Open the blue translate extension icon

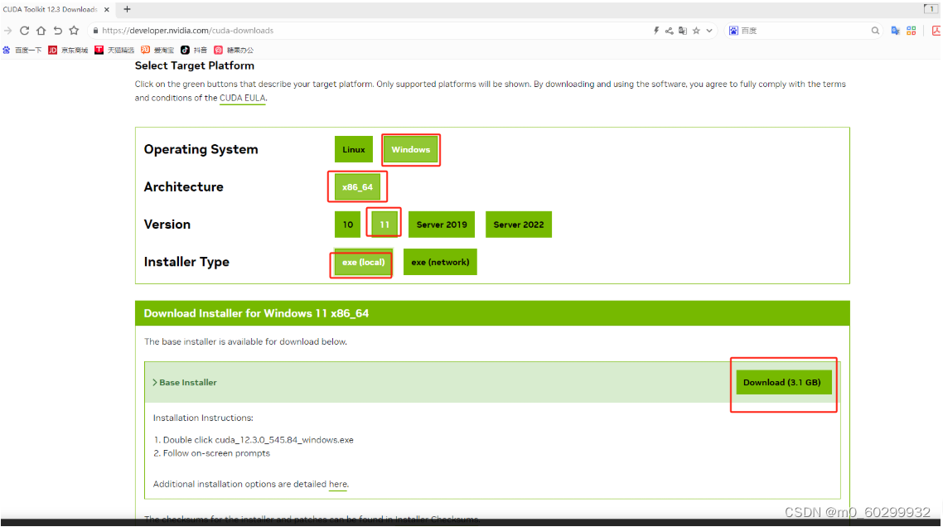(x=896, y=31)
